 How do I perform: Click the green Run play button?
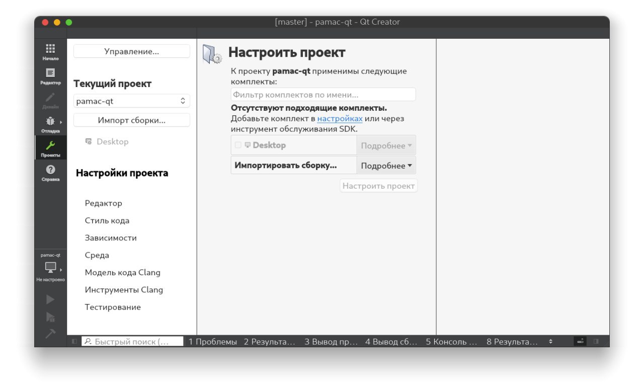(50, 299)
